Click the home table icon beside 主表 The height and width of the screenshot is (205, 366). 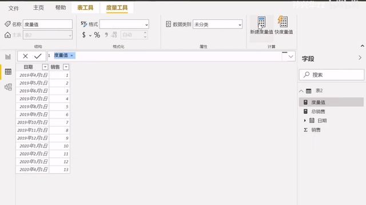pos(7,35)
